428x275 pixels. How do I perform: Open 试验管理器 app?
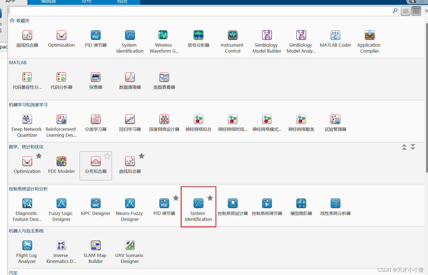point(335,123)
